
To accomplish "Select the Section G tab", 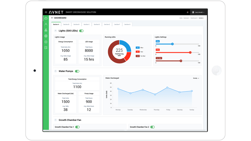I will (x=127, y=24).
